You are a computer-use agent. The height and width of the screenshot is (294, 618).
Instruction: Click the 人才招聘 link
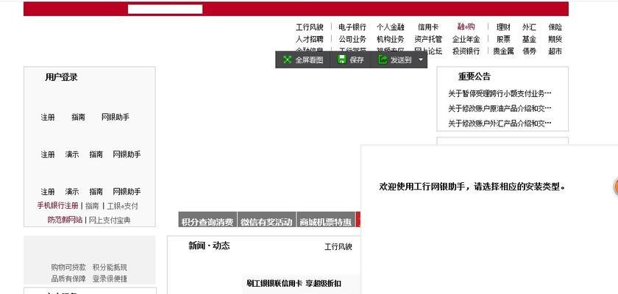click(310, 40)
